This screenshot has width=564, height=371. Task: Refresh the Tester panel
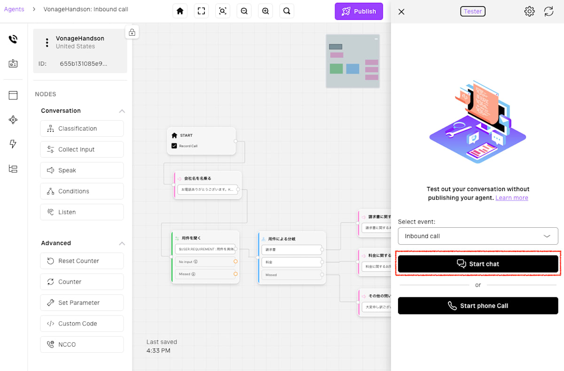549,12
